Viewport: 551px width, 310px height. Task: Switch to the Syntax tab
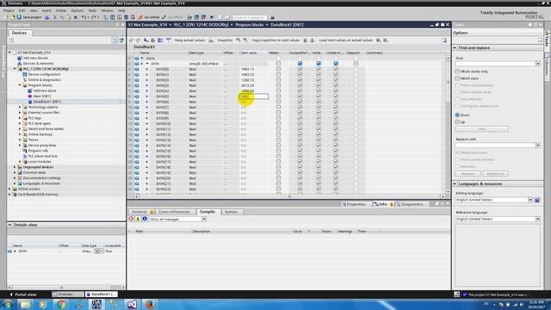point(231,212)
